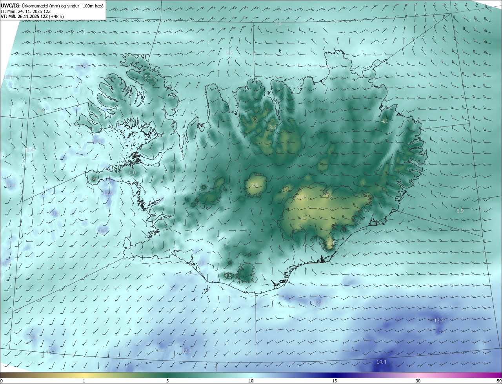
Task: Click the color scale tick label 1
Action: 84,381
